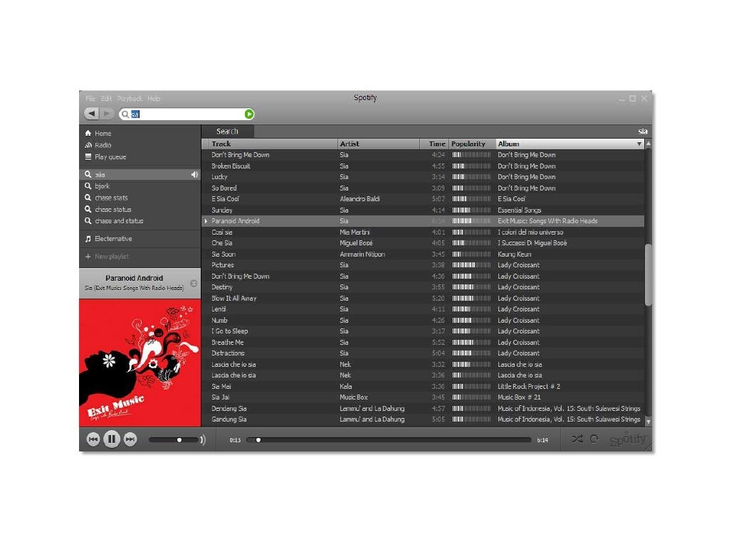This screenshot has height=546, width=729.
Task: Skip to next track
Action: click(130, 439)
